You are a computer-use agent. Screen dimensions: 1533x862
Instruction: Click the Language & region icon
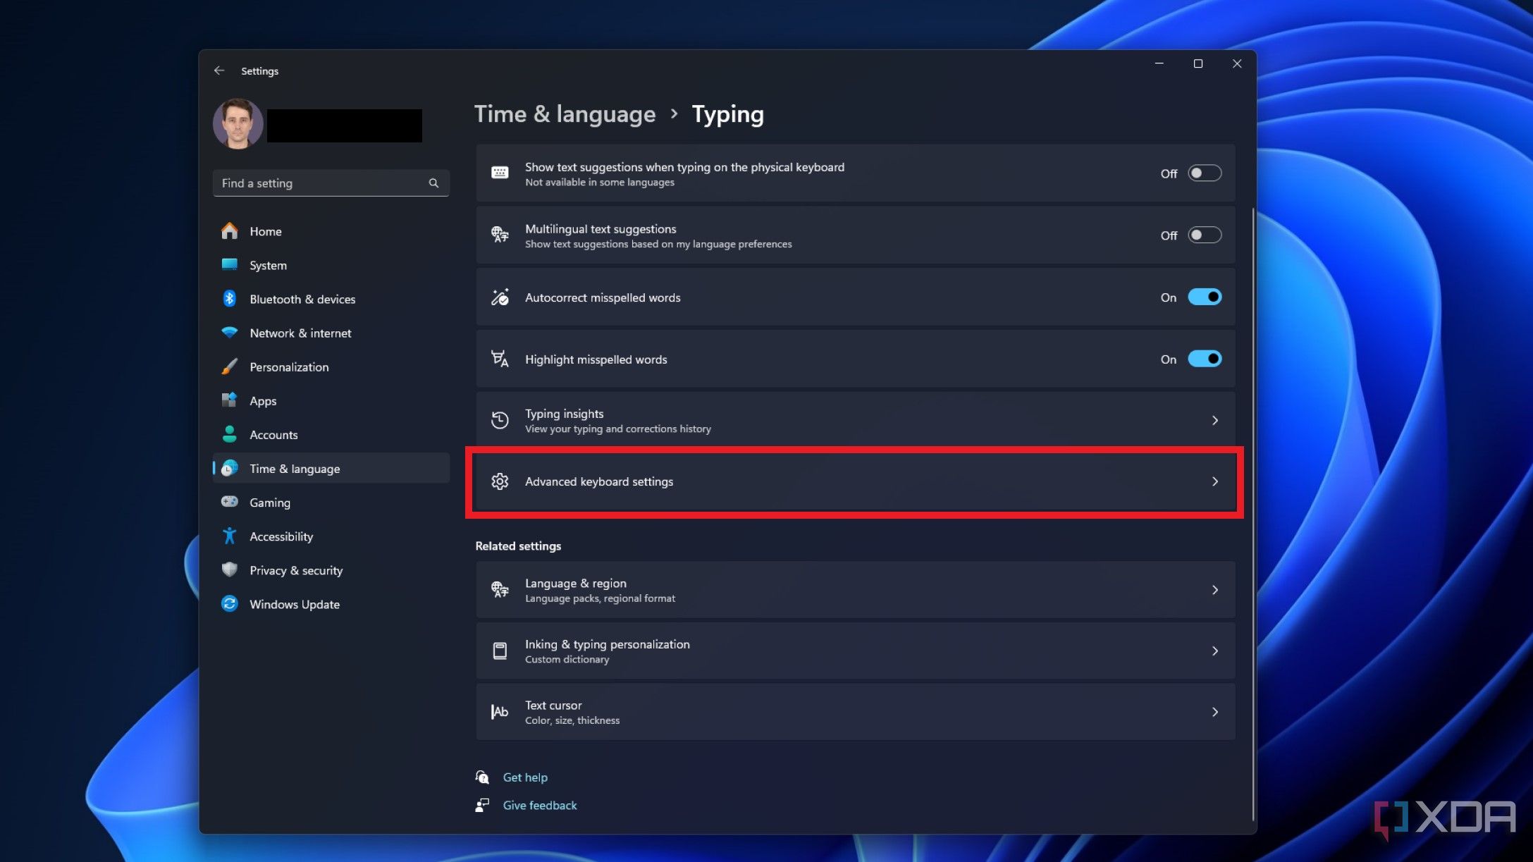500,589
